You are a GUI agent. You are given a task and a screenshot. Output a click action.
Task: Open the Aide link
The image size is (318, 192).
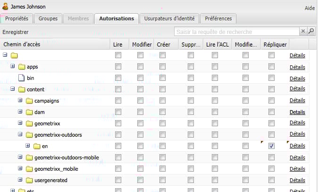310,8
